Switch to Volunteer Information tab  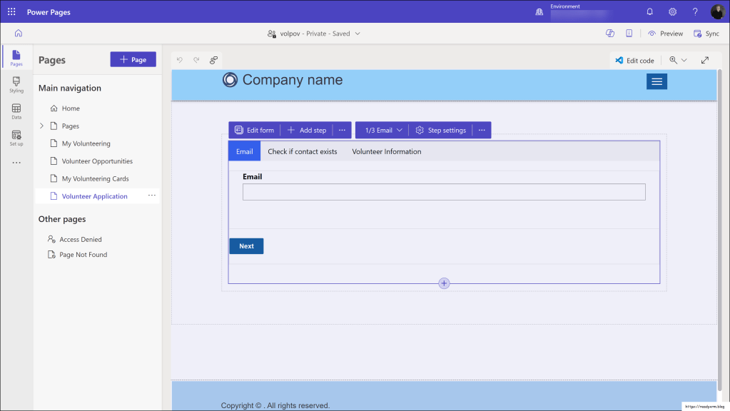click(x=386, y=151)
